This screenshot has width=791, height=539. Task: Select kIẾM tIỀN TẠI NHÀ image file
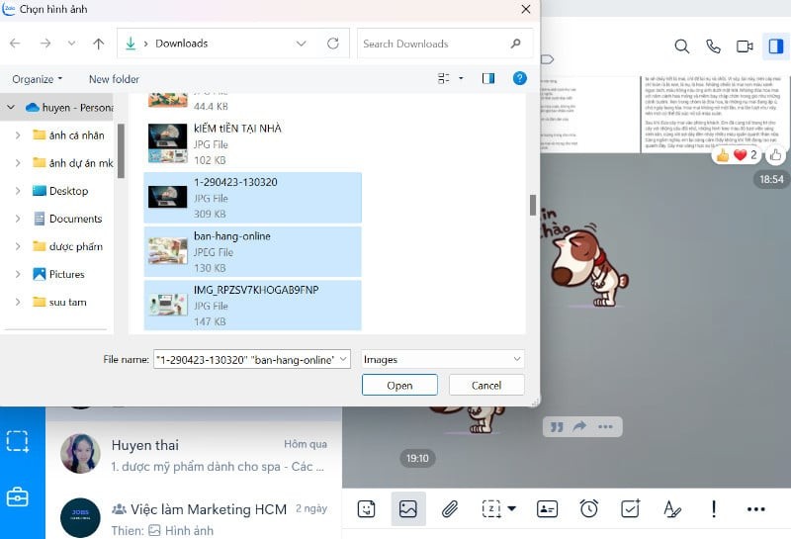(x=252, y=143)
